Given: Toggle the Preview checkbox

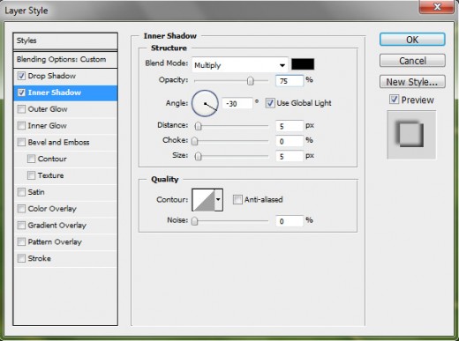Looking at the screenshot, I should (x=395, y=100).
